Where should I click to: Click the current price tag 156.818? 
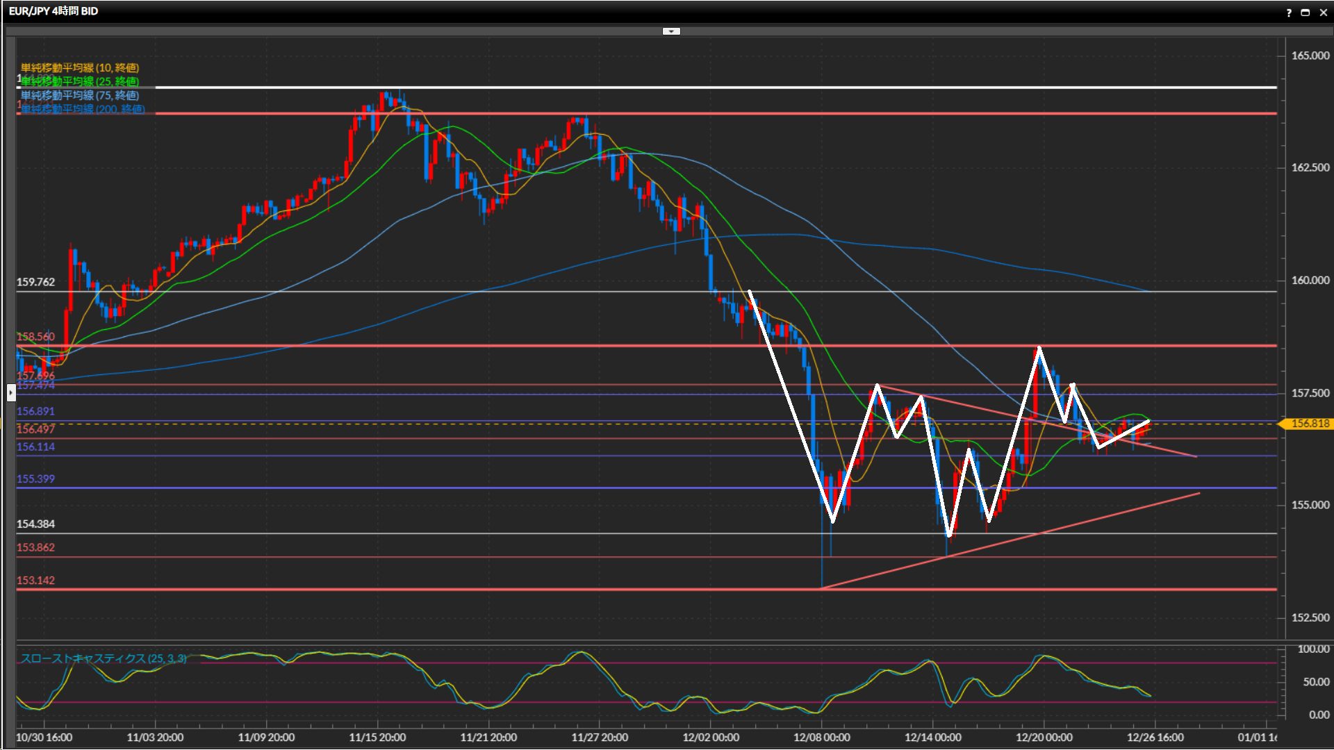tap(1309, 424)
